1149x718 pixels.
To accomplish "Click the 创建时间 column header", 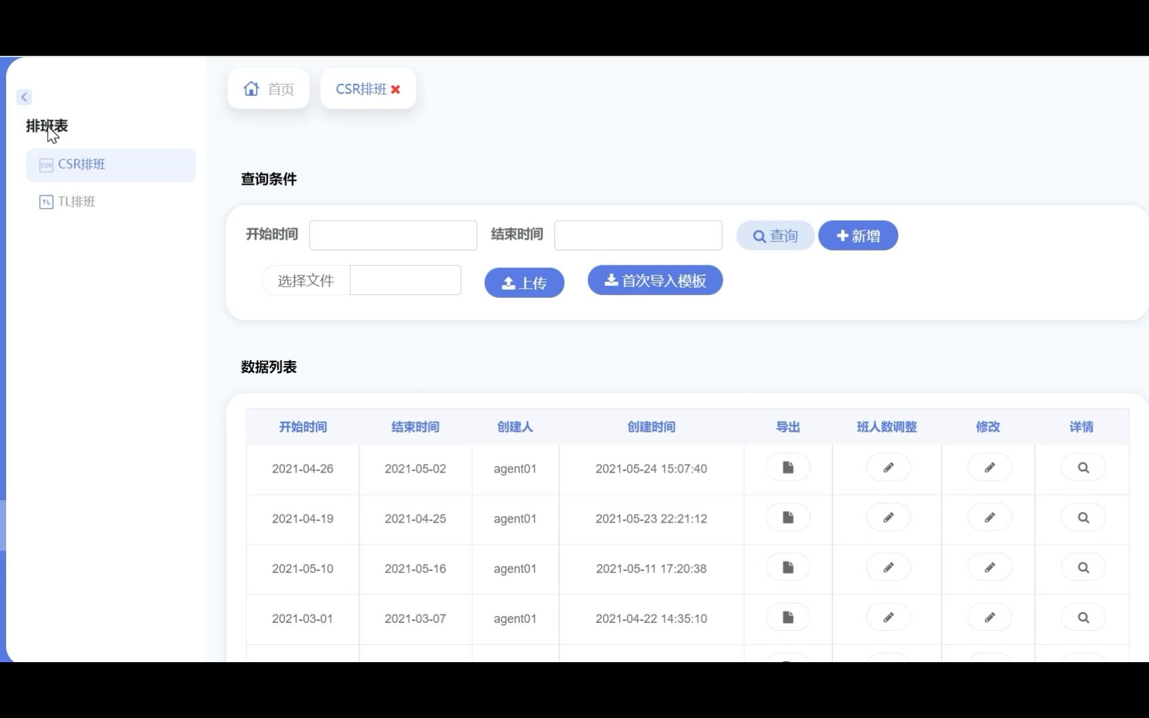I will point(652,427).
